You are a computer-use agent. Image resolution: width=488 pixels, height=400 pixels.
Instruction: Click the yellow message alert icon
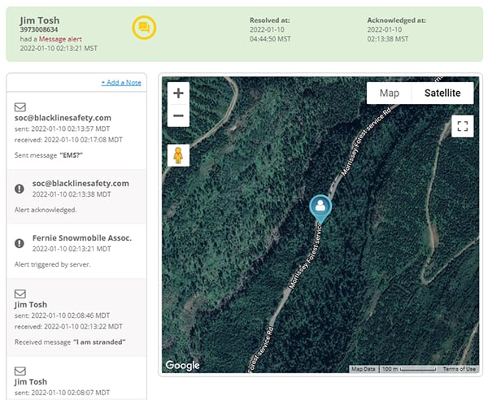pyautogui.click(x=144, y=28)
